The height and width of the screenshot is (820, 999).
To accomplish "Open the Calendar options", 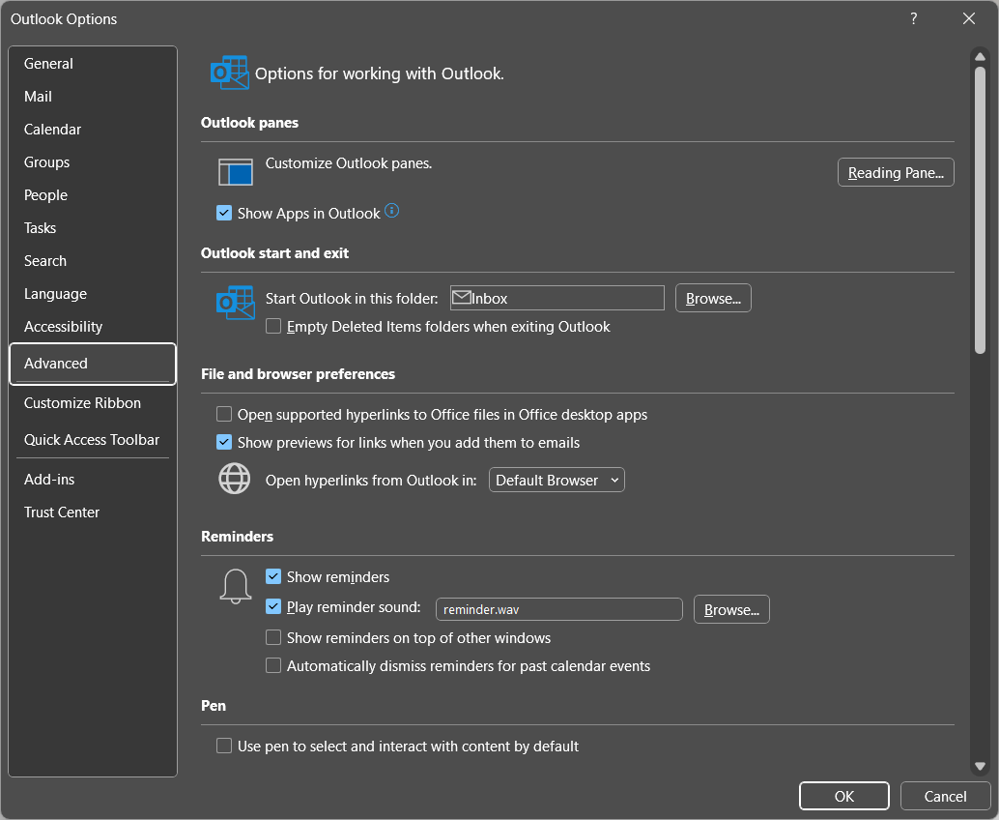I will click(93, 130).
